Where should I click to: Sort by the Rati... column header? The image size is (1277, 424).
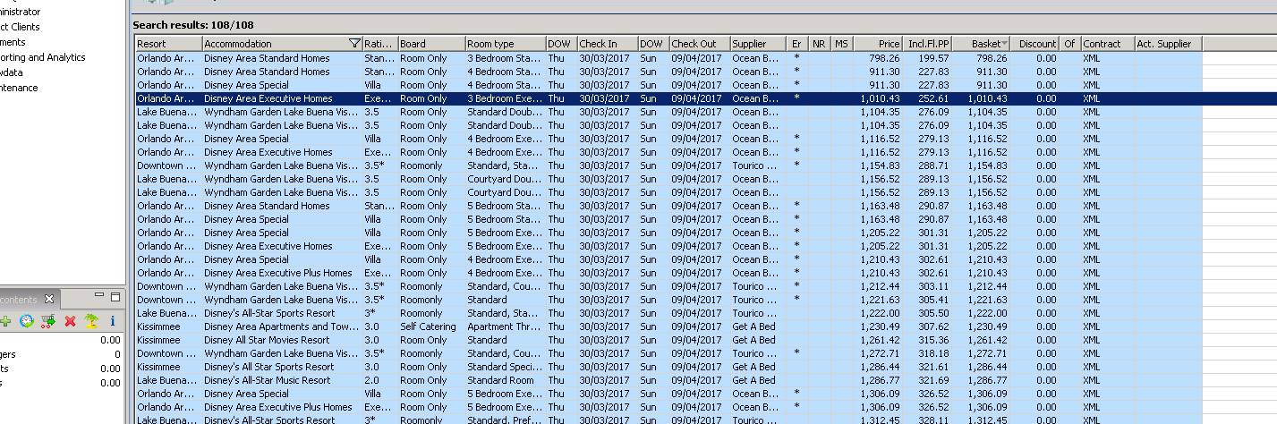tap(379, 44)
